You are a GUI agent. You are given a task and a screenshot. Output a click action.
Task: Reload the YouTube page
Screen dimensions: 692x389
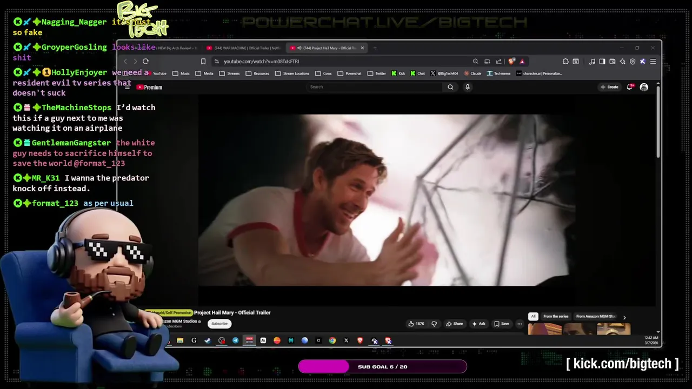coord(145,61)
